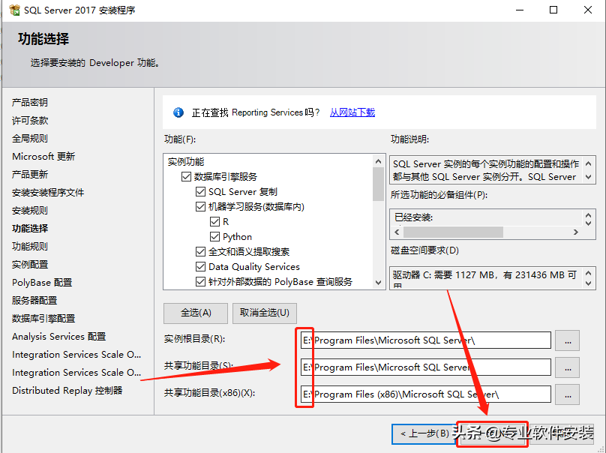Select Microsoft 更新 step in sidebar
Viewport: 606px width, 453px height.
(x=43, y=157)
